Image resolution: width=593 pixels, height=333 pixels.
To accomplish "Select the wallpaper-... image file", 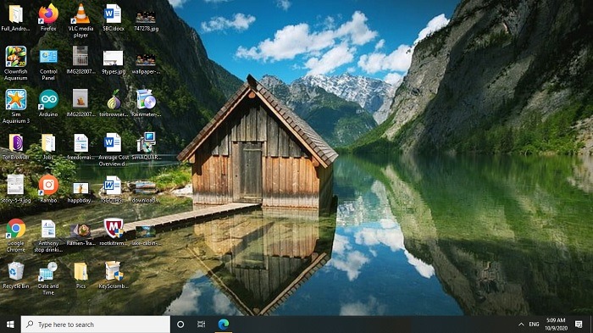I will (146, 64).
